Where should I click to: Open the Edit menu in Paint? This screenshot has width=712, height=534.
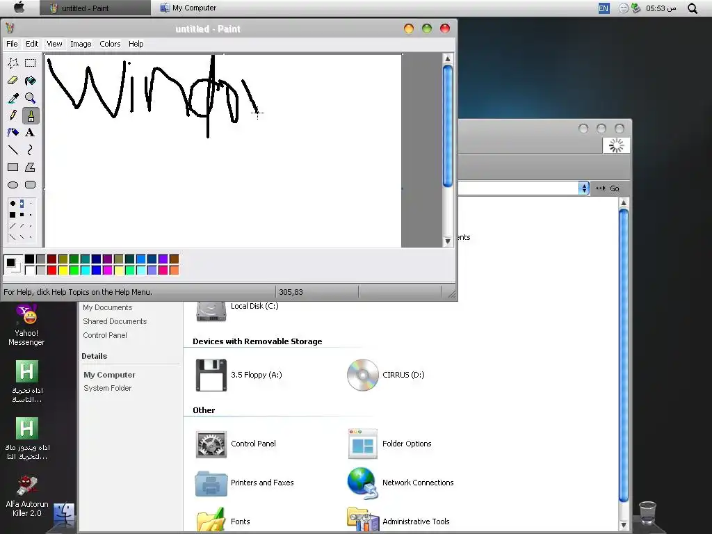point(32,44)
